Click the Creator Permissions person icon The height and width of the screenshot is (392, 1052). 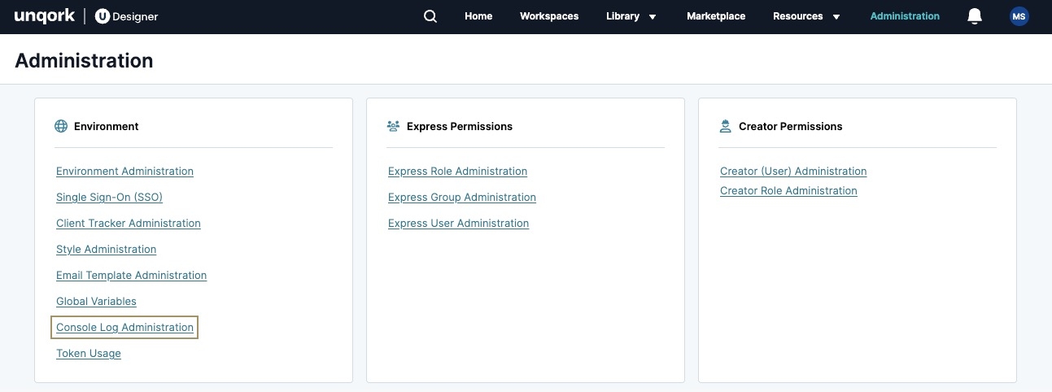tap(725, 126)
